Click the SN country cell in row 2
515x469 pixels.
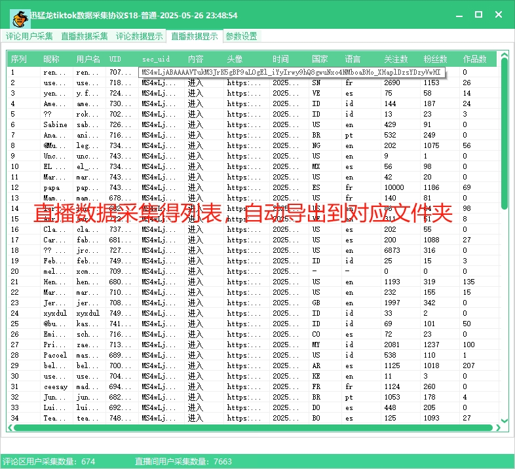pyautogui.click(x=316, y=83)
